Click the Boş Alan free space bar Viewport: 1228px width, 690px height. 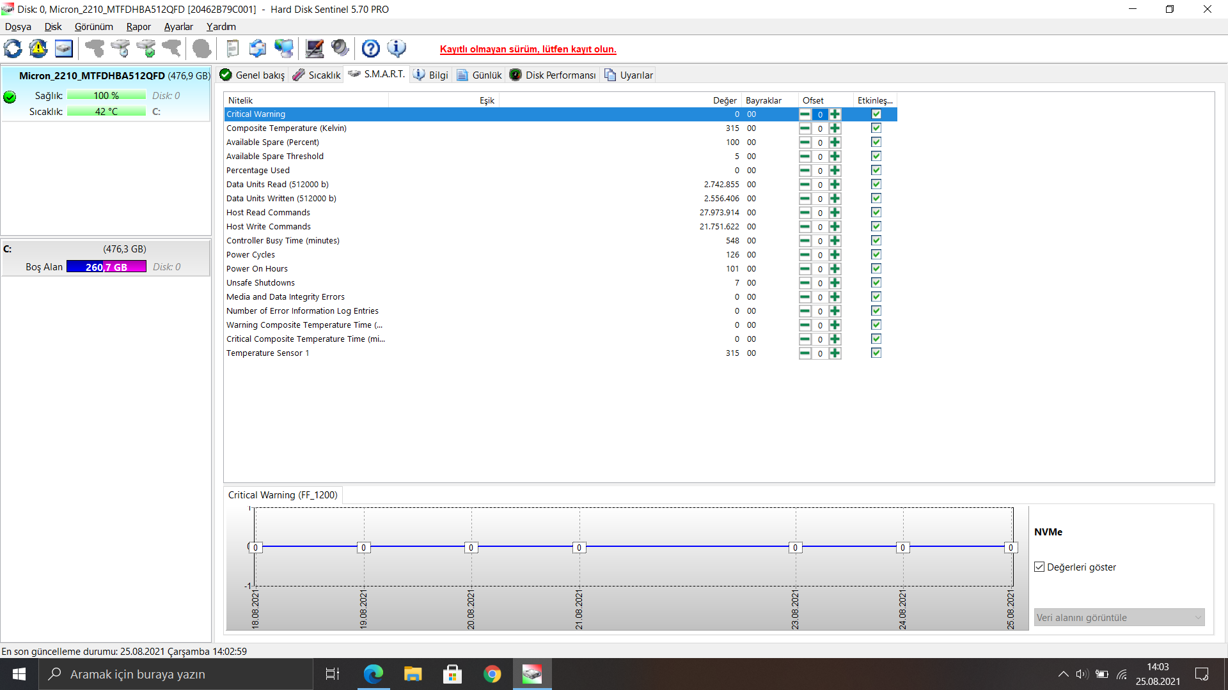[106, 267]
